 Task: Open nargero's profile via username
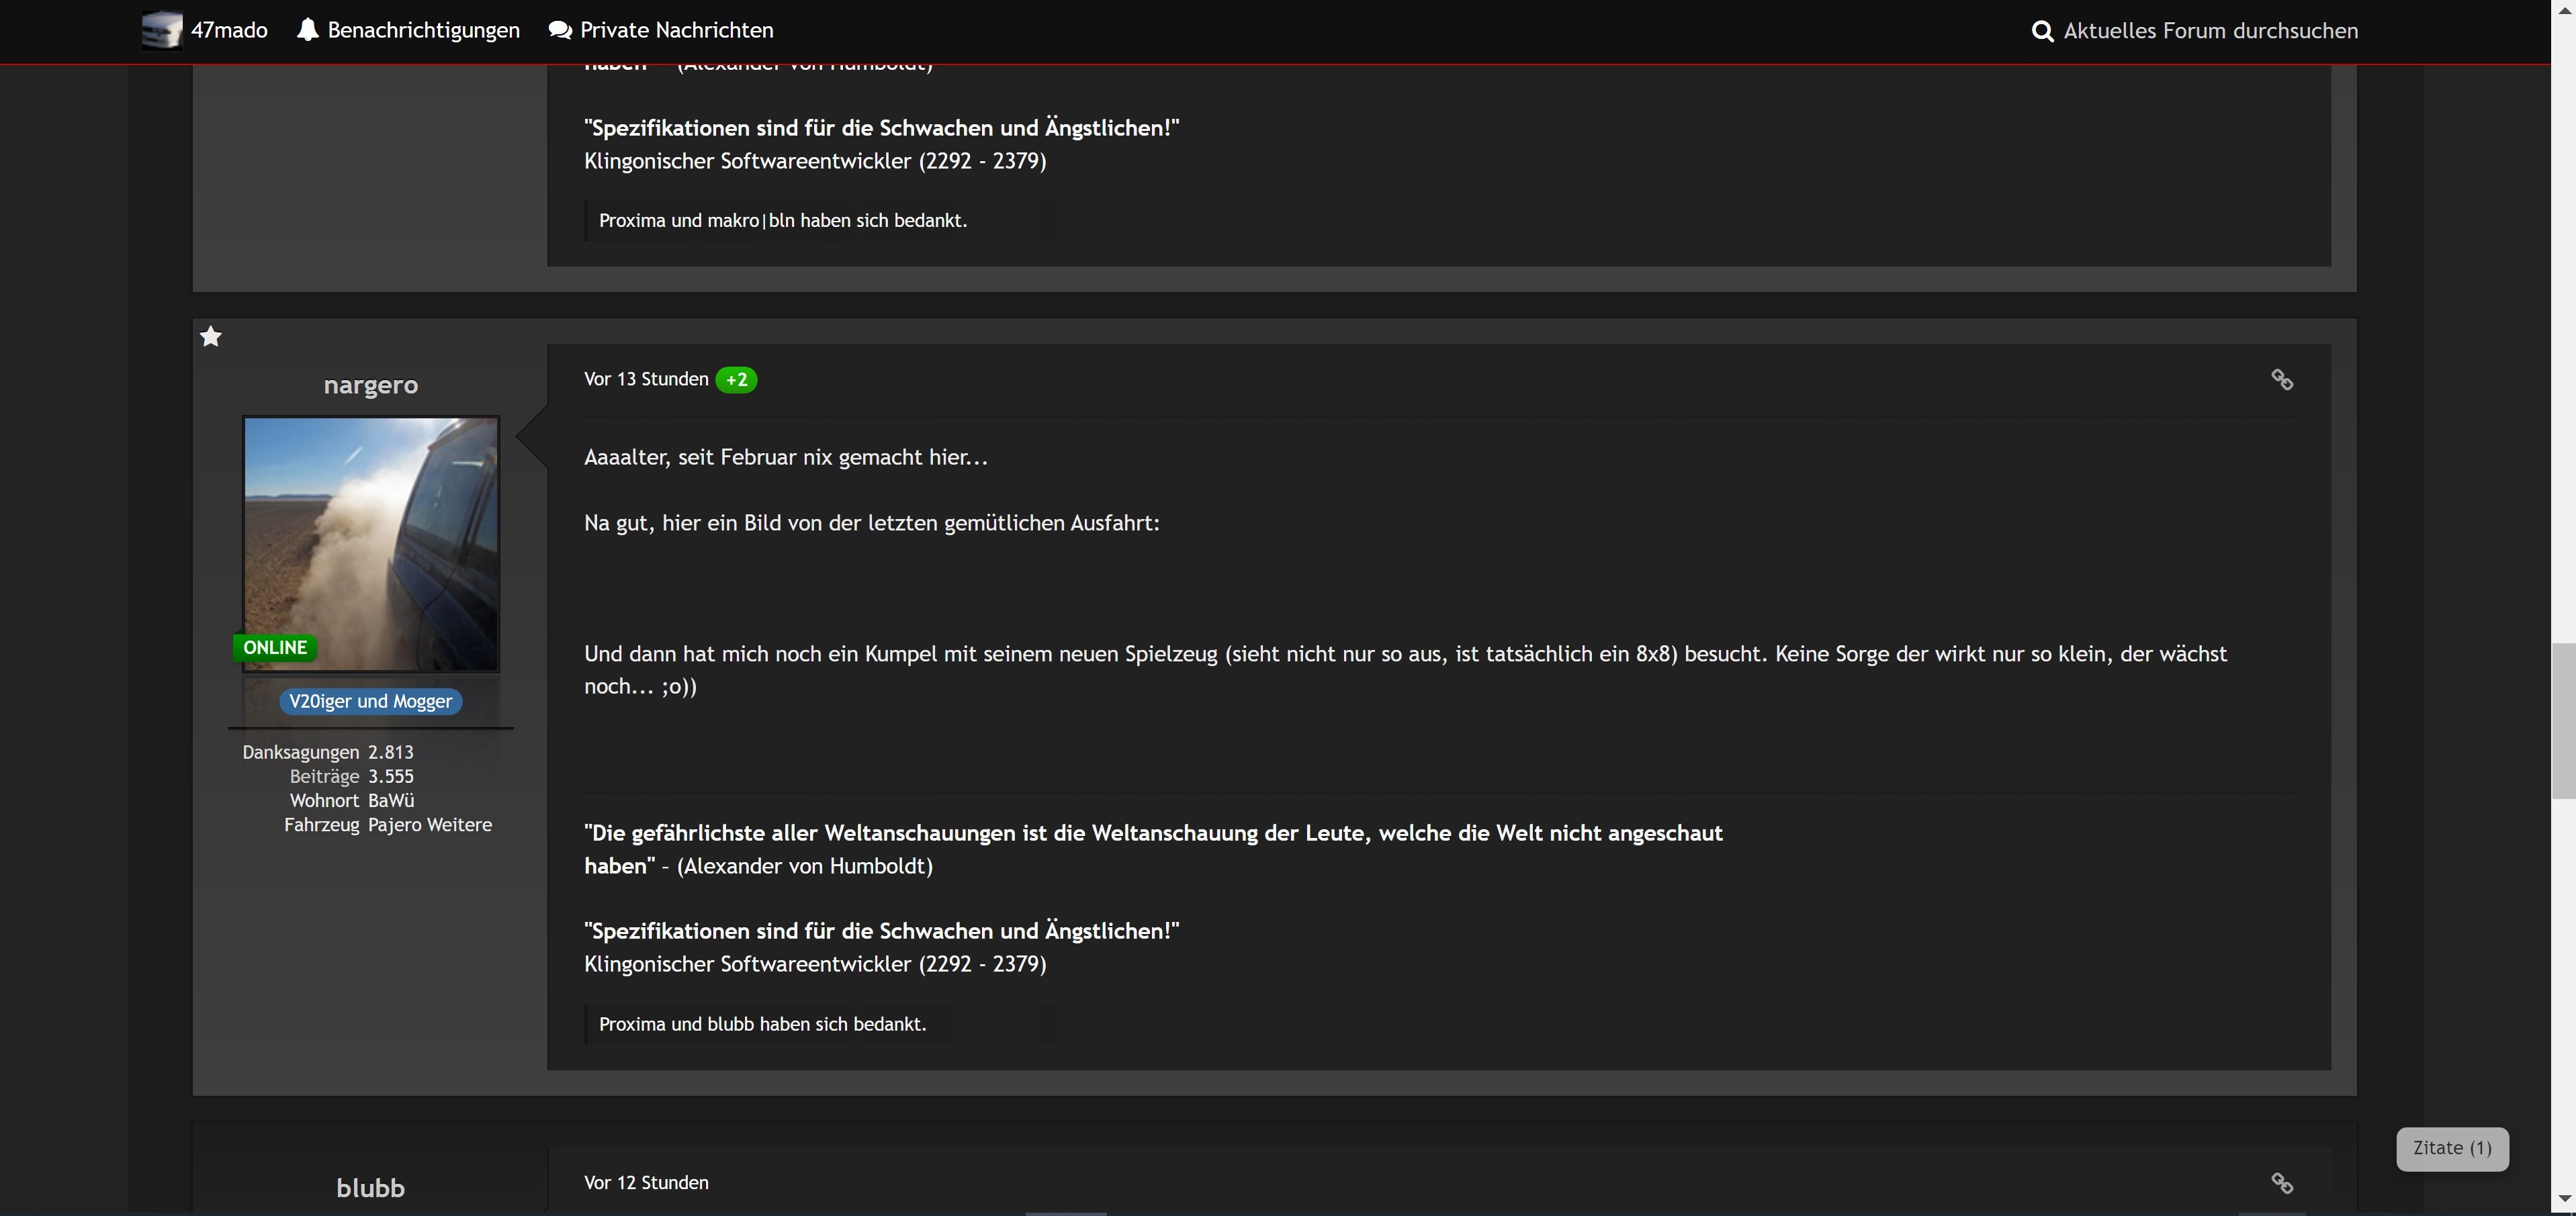click(371, 385)
